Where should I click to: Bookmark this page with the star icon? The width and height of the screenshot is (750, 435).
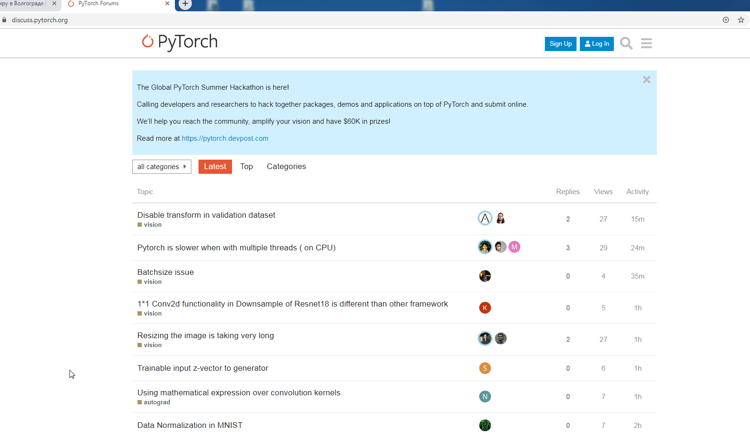point(741,20)
